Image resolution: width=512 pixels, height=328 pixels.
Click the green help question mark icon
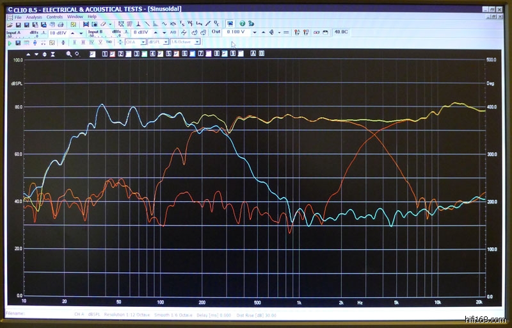coord(242,24)
